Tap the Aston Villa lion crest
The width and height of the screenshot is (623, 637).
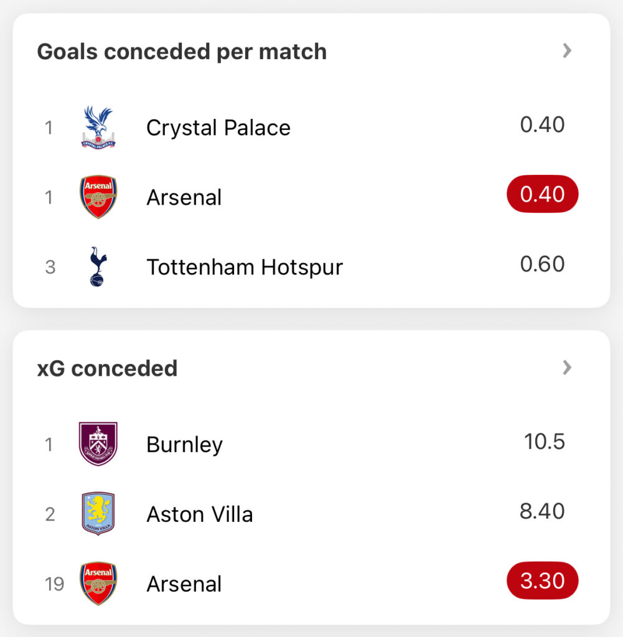[x=98, y=513]
